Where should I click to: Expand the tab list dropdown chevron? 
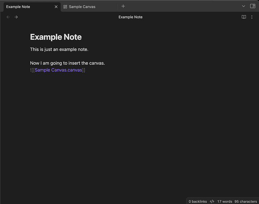click(243, 6)
